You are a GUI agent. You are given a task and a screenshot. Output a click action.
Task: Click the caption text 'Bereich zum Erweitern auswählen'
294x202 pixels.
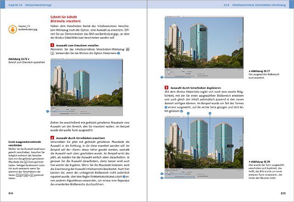pos(27,62)
